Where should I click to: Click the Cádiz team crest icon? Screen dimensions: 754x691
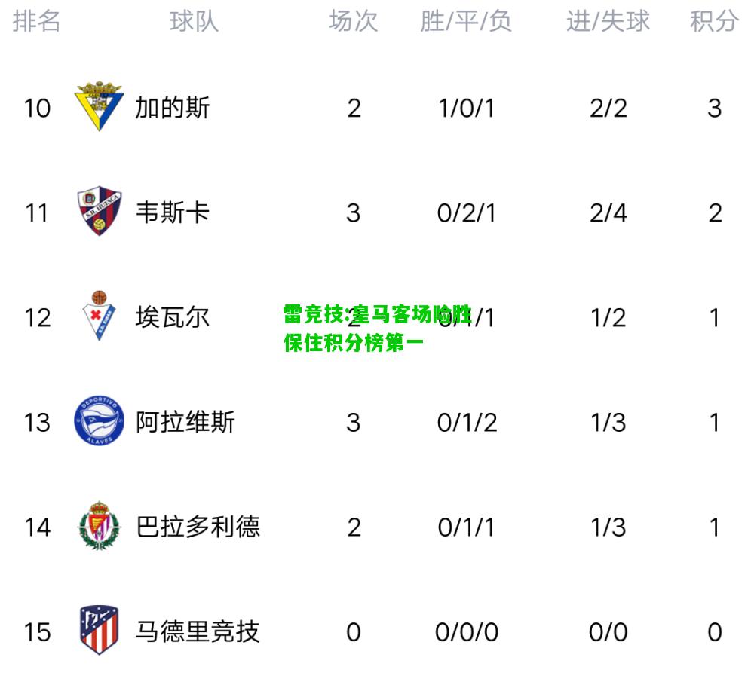[99, 106]
